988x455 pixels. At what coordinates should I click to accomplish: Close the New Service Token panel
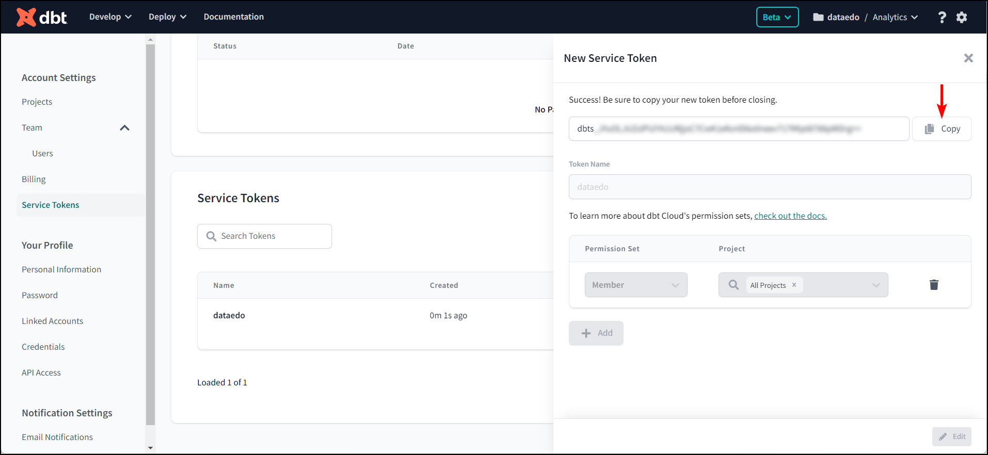(968, 58)
